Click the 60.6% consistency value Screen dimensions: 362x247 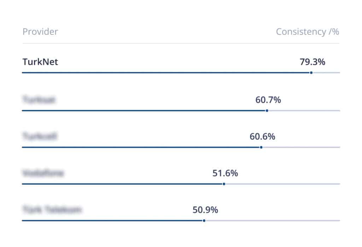(x=262, y=136)
